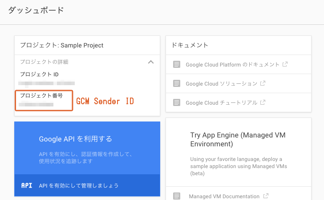Open the Google Cloud Platform のドキュメント link
Viewport: 324px width, 200px height.
(232, 65)
